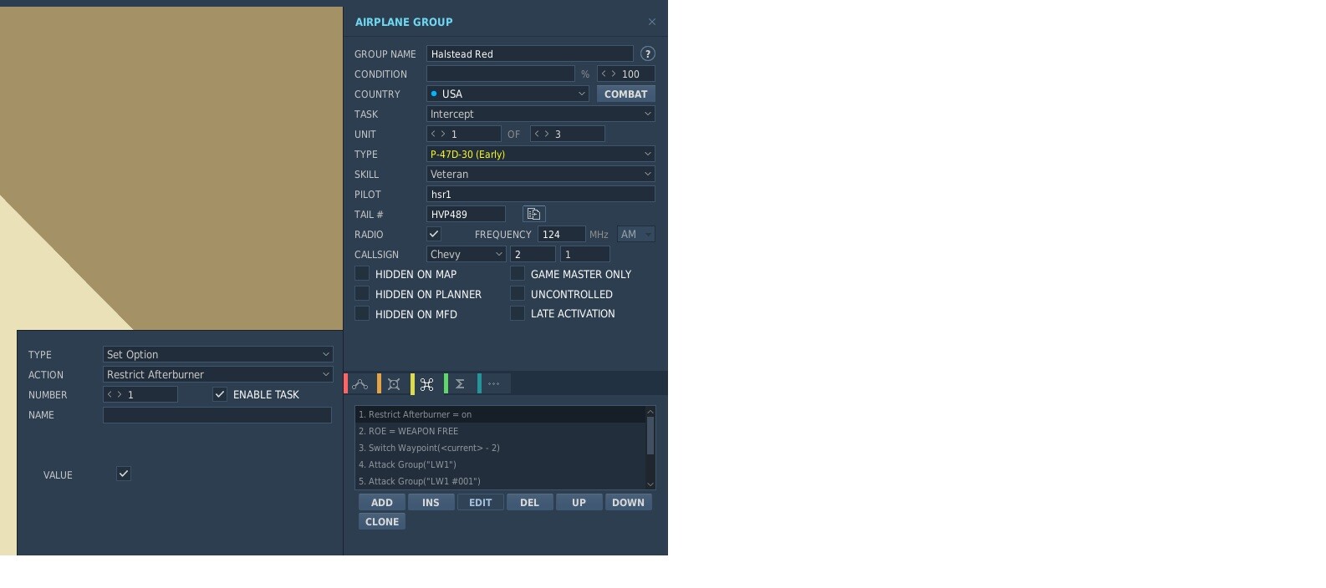The width and height of the screenshot is (1326, 588).
Task: Select action '5. Attack Group("LW1 #001")'
Action: pyautogui.click(x=500, y=481)
